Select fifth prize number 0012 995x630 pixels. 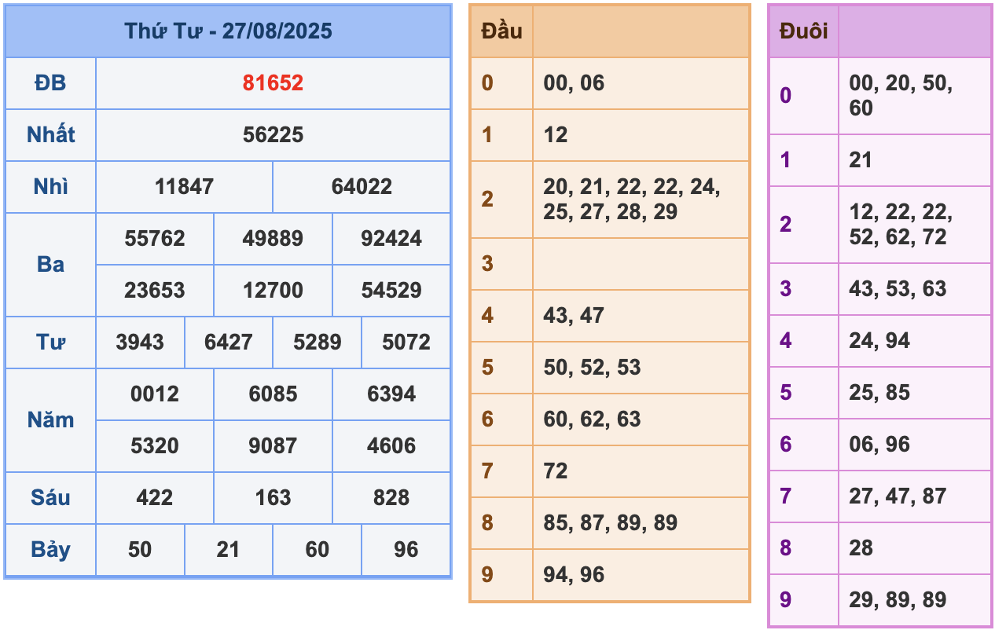click(x=155, y=394)
